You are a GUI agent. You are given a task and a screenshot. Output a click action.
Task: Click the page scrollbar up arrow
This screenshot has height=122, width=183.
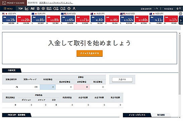pyautogui.click(x=180, y=33)
